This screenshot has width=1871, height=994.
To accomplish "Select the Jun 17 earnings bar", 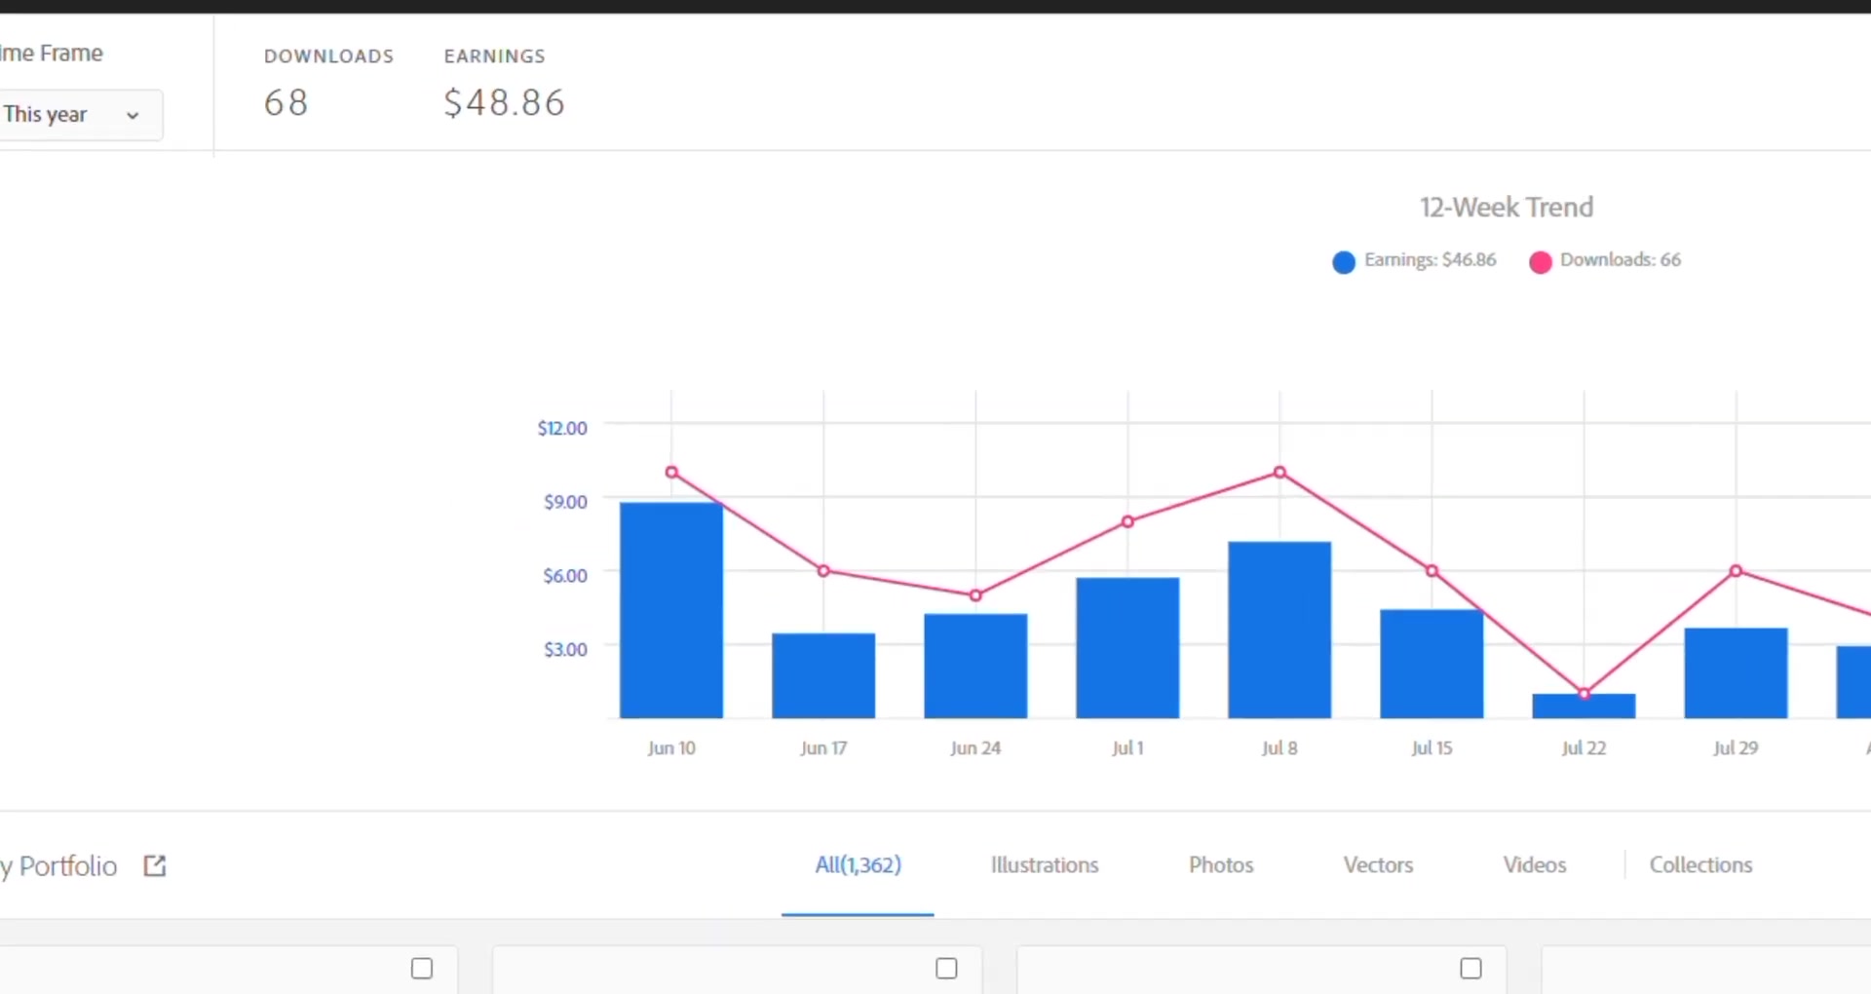I will pyautogui.click(x=823, y=676).
